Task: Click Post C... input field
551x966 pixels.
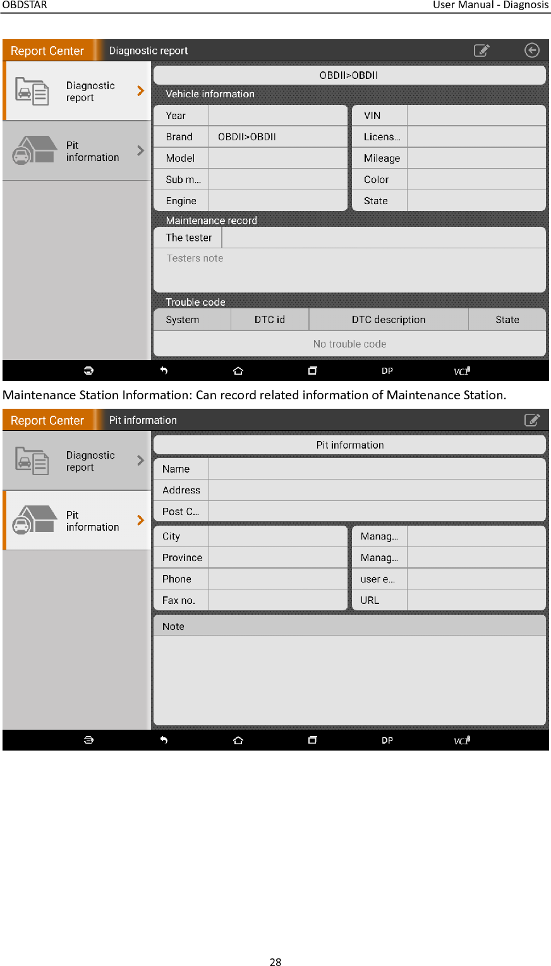Action: [x=377, y=512]
